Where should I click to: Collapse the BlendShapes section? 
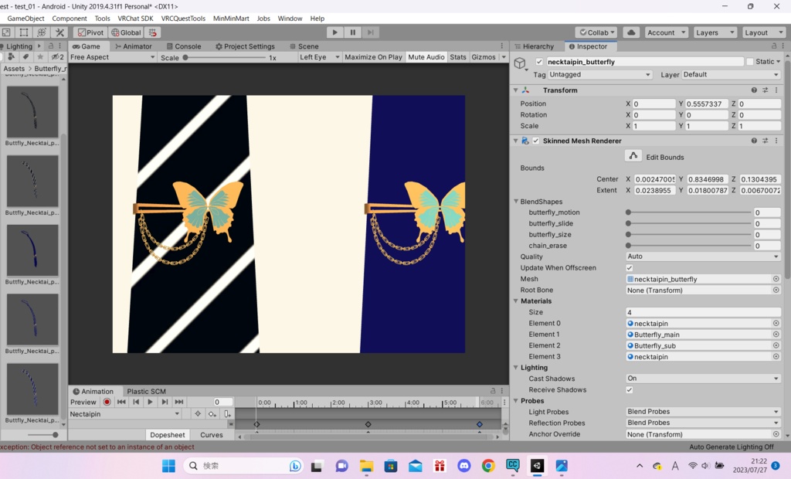point(517,202)
